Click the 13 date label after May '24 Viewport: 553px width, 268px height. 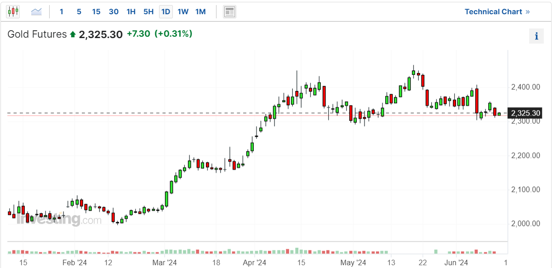point(391,262)
